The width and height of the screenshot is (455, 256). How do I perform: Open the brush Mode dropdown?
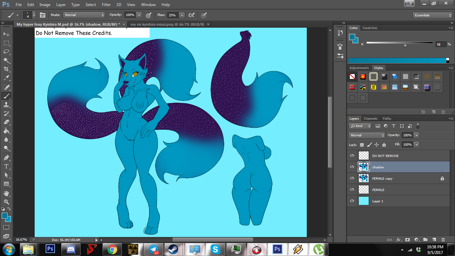84,15
